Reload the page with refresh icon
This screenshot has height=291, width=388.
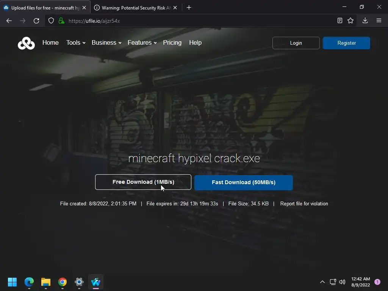point(36,21)
